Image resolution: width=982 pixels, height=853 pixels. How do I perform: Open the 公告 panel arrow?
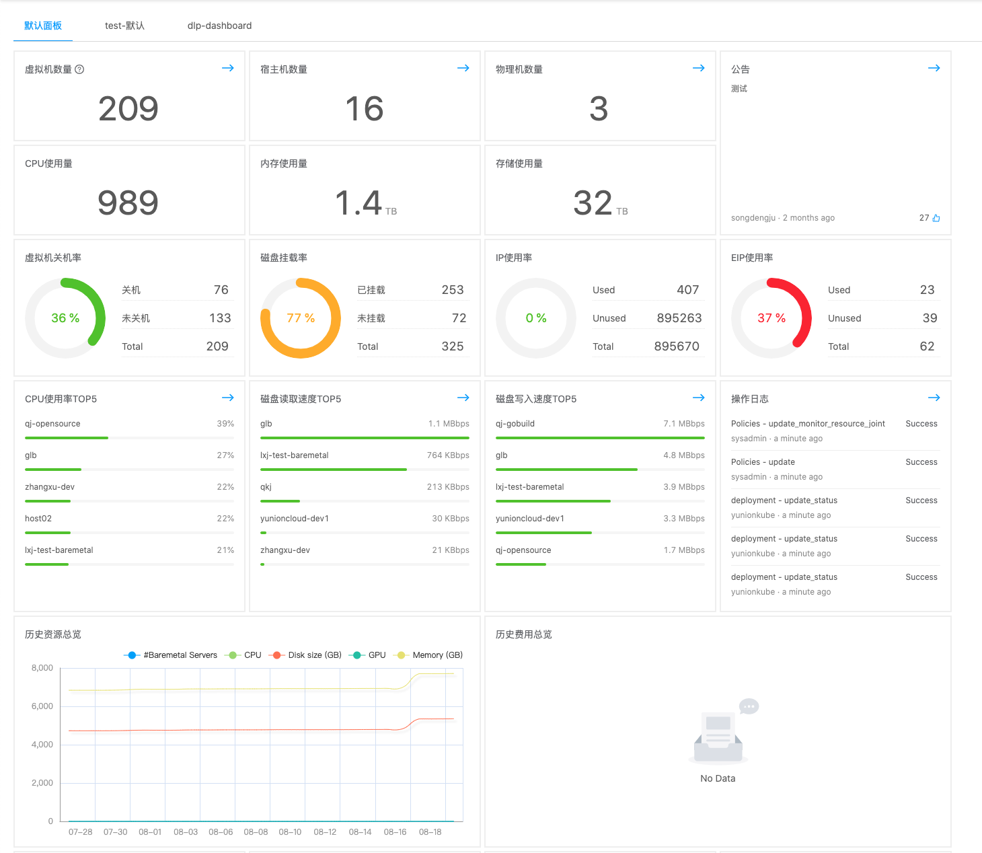coord(934,69)
